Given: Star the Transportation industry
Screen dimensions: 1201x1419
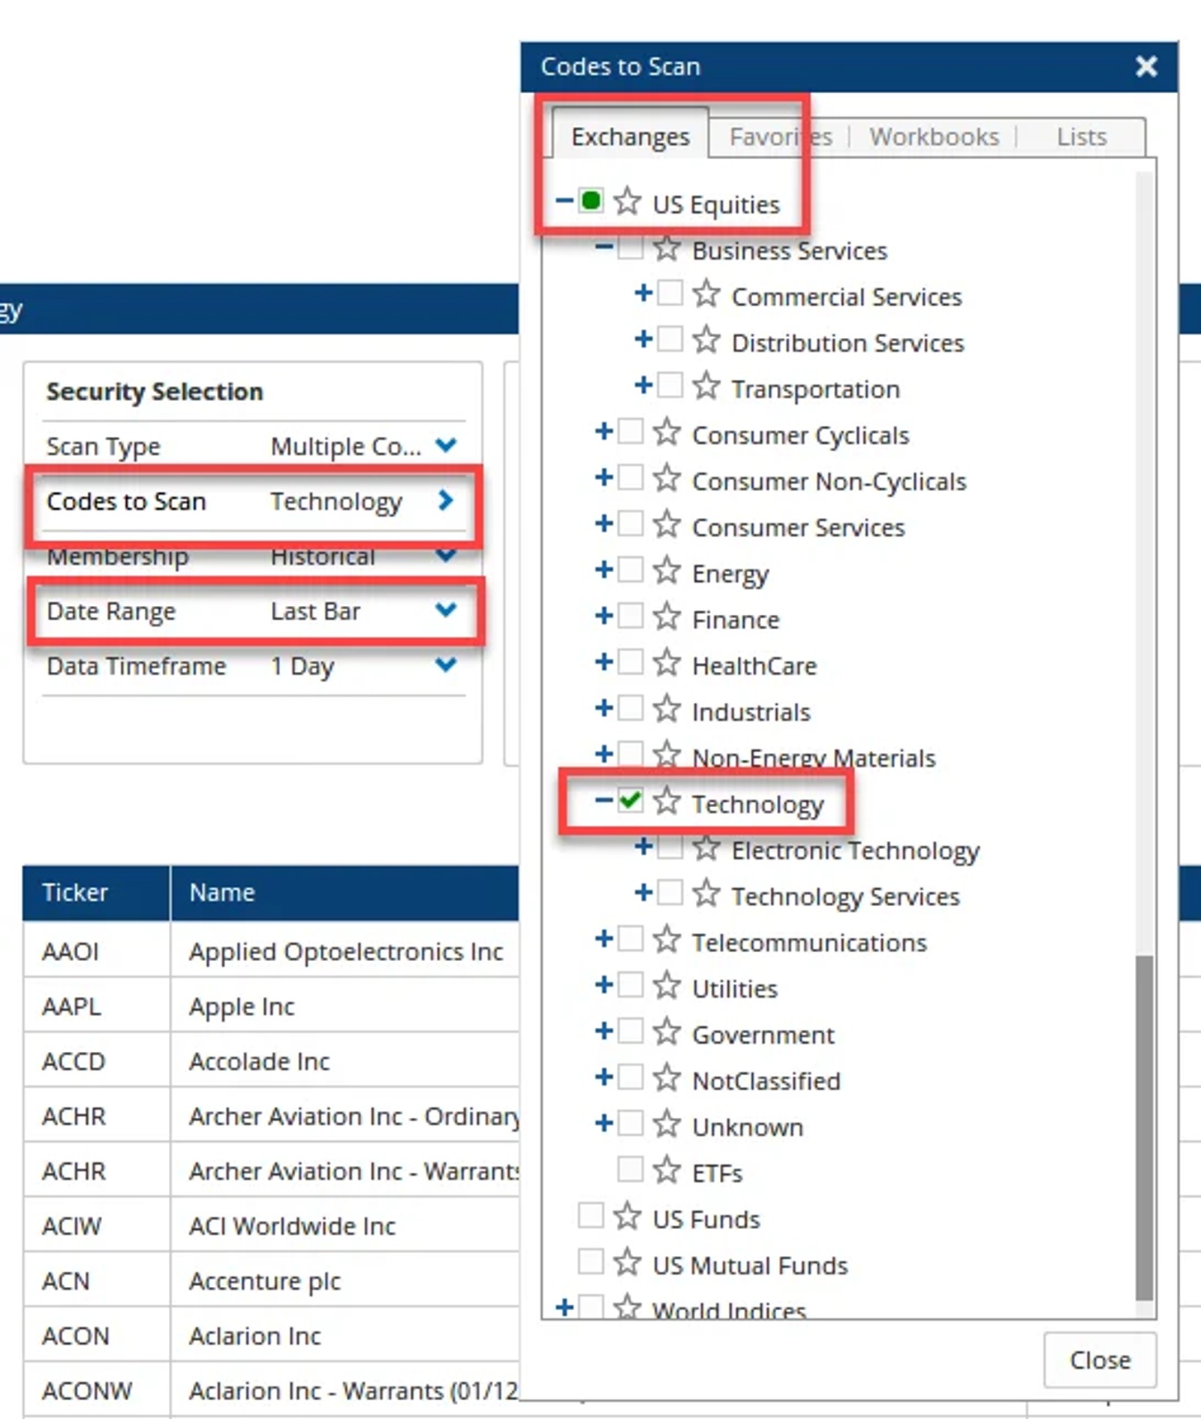Looking at the screenshot, I should (706, 386).
